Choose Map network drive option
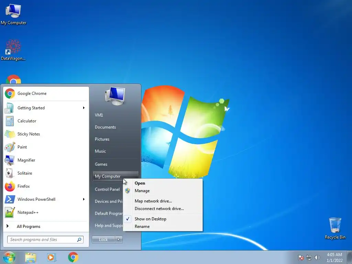352x264 pixels. click(x=163, y=201)
